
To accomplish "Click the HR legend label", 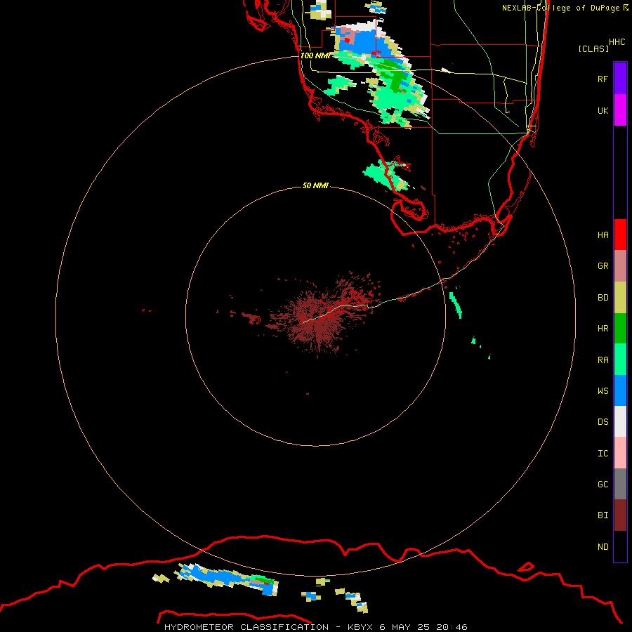I will point(603,329).
